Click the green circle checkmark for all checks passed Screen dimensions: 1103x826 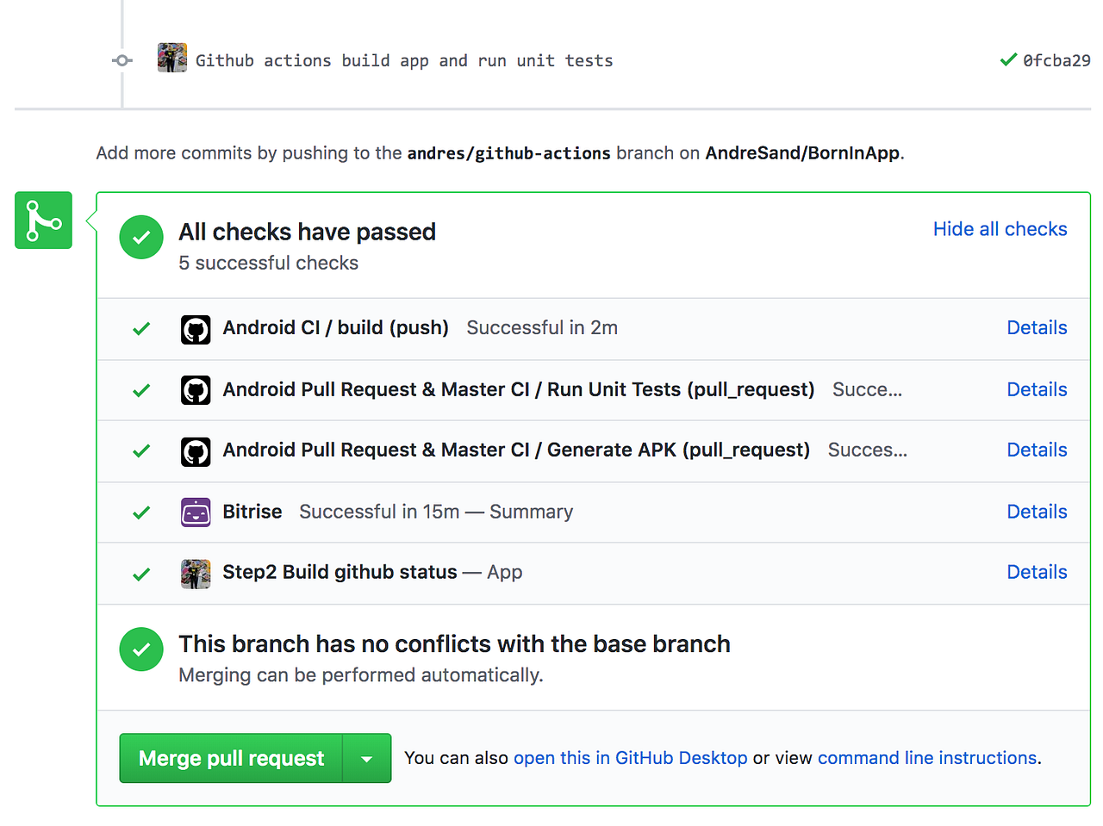point(141,237)
